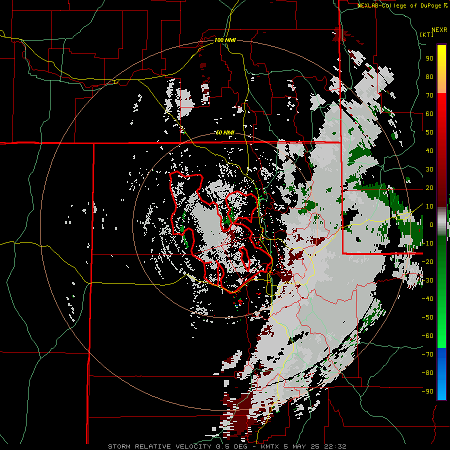This screenshot has height=450, width=450.
Task: Click the 60 value on velocity scale
Action: [x=429, y=113]
